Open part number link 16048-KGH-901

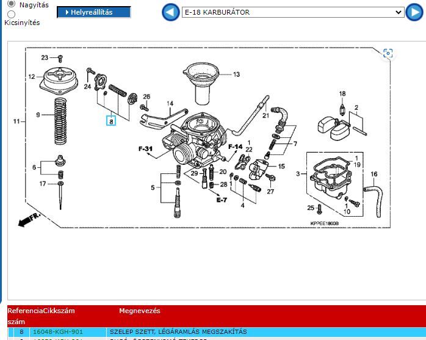coord(57,331)
